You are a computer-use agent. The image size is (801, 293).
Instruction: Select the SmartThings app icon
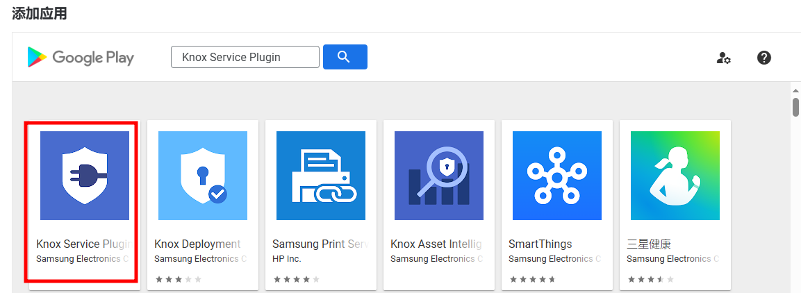point(557,176)
